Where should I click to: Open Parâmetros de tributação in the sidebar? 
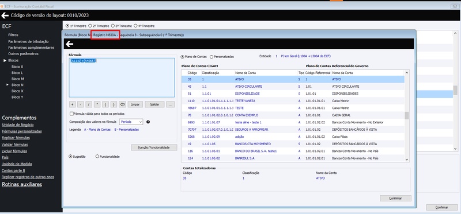(28, 41)
